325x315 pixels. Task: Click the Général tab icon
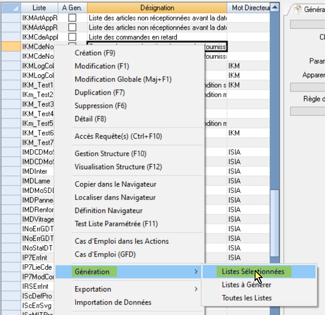(297, 9)
